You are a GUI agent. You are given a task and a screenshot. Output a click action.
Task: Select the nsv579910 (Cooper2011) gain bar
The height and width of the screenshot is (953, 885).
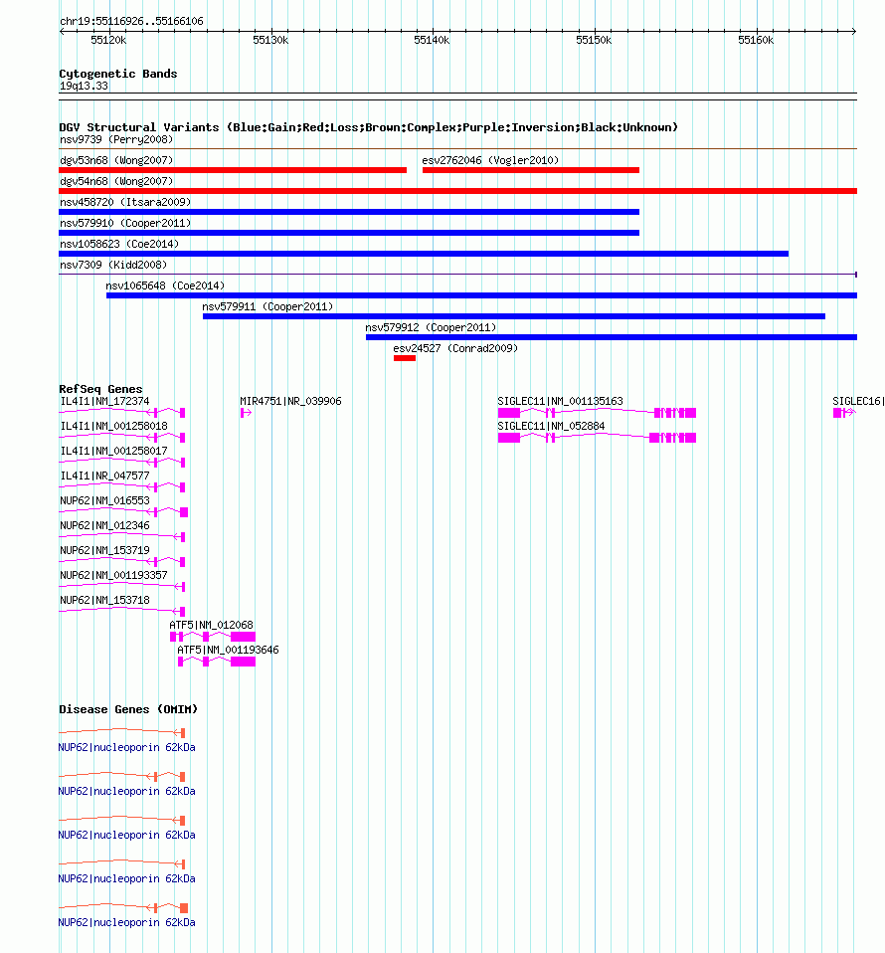349,233
